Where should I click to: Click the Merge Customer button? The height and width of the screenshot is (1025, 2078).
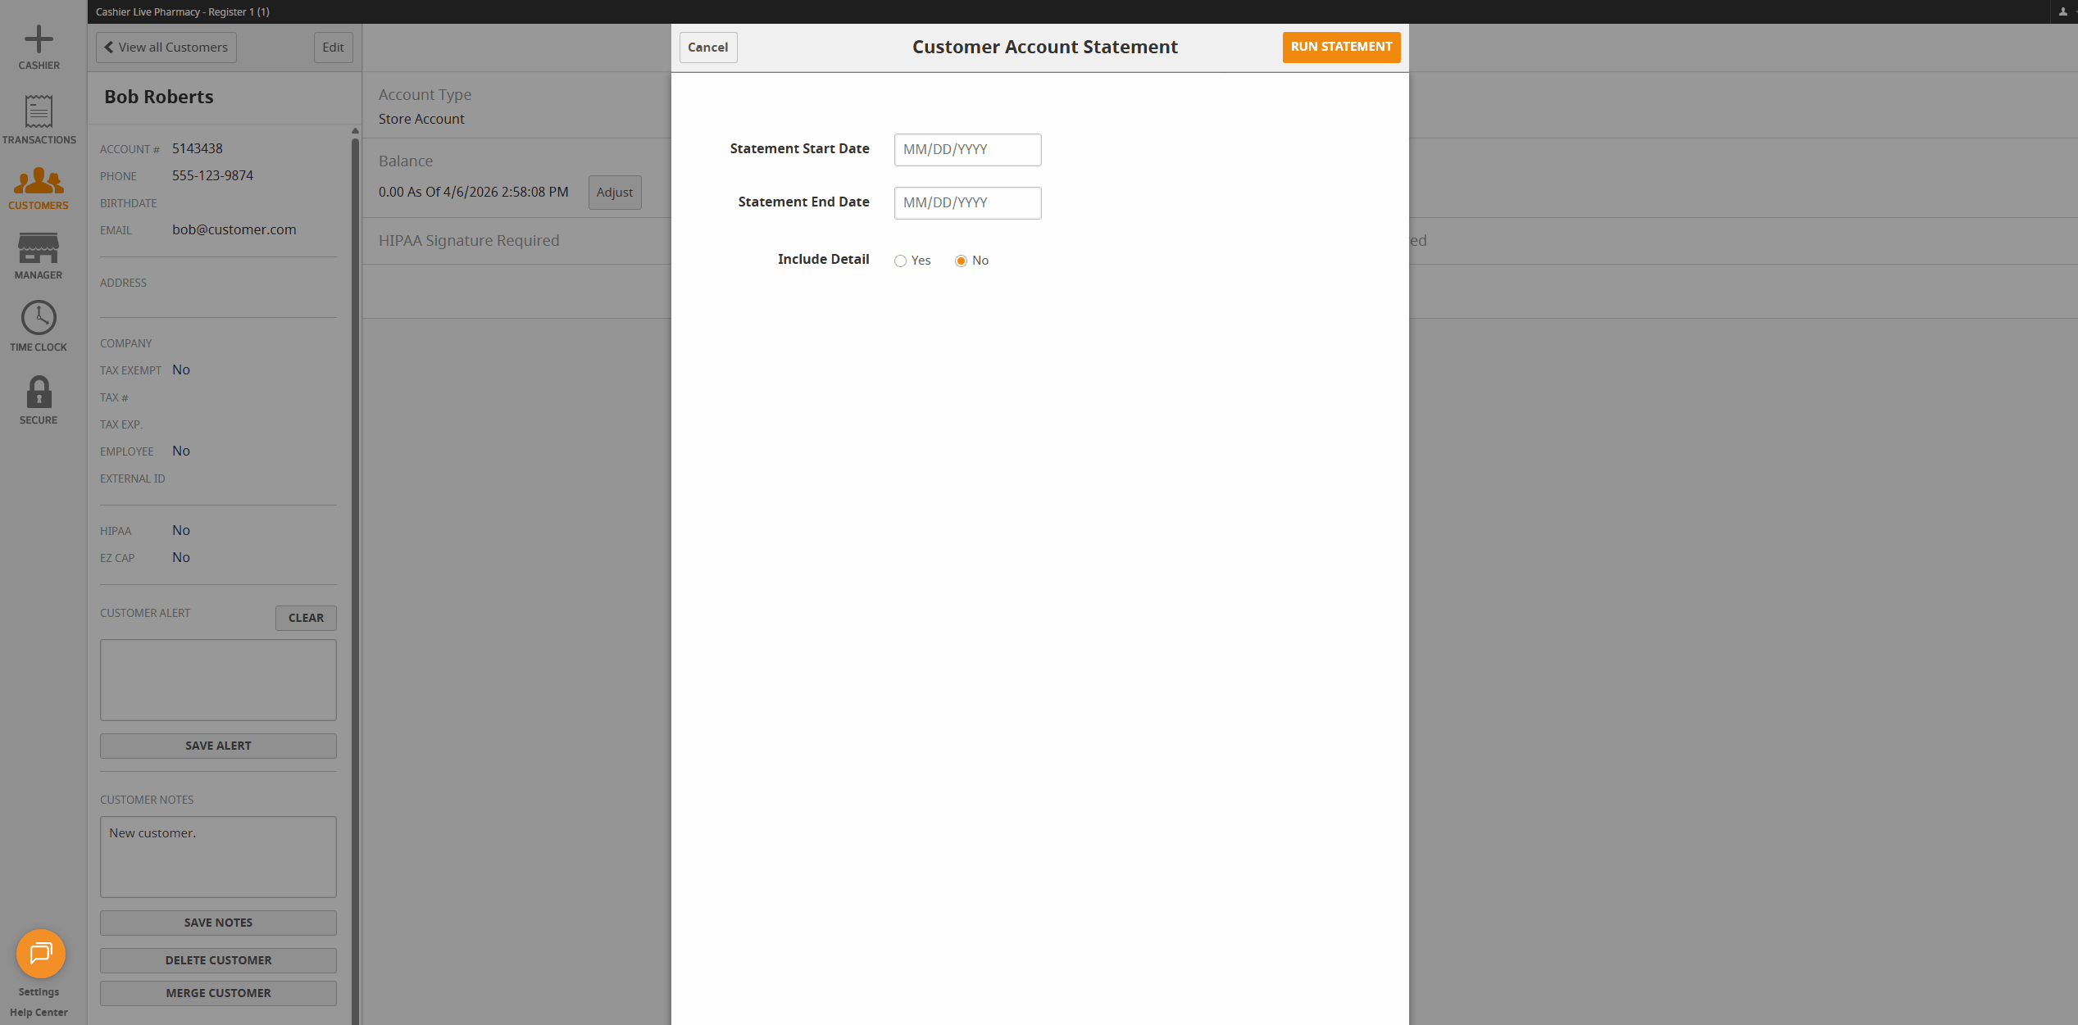point(218,993)
